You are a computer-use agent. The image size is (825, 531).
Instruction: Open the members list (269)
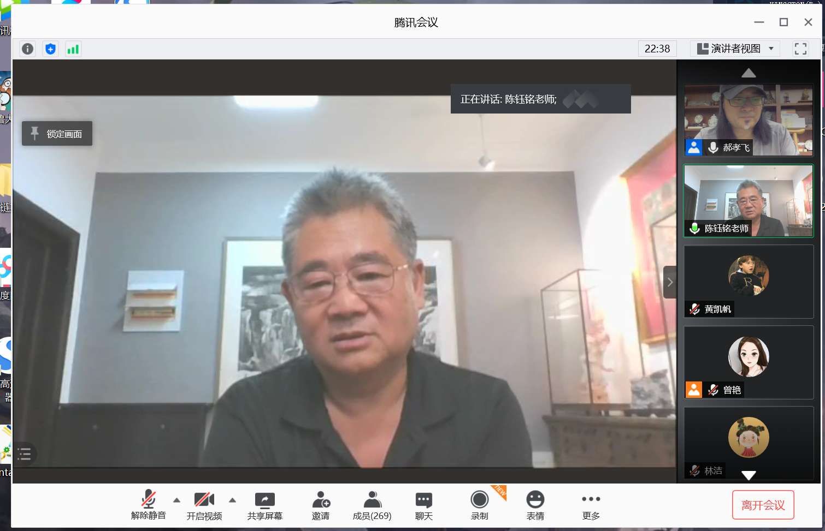point(372,505)
